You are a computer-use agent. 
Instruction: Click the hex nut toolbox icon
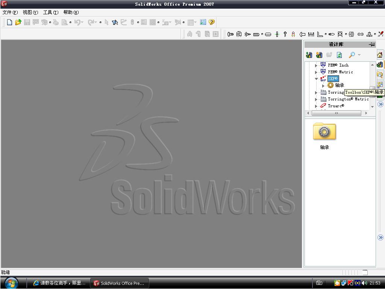click(239, 34)
